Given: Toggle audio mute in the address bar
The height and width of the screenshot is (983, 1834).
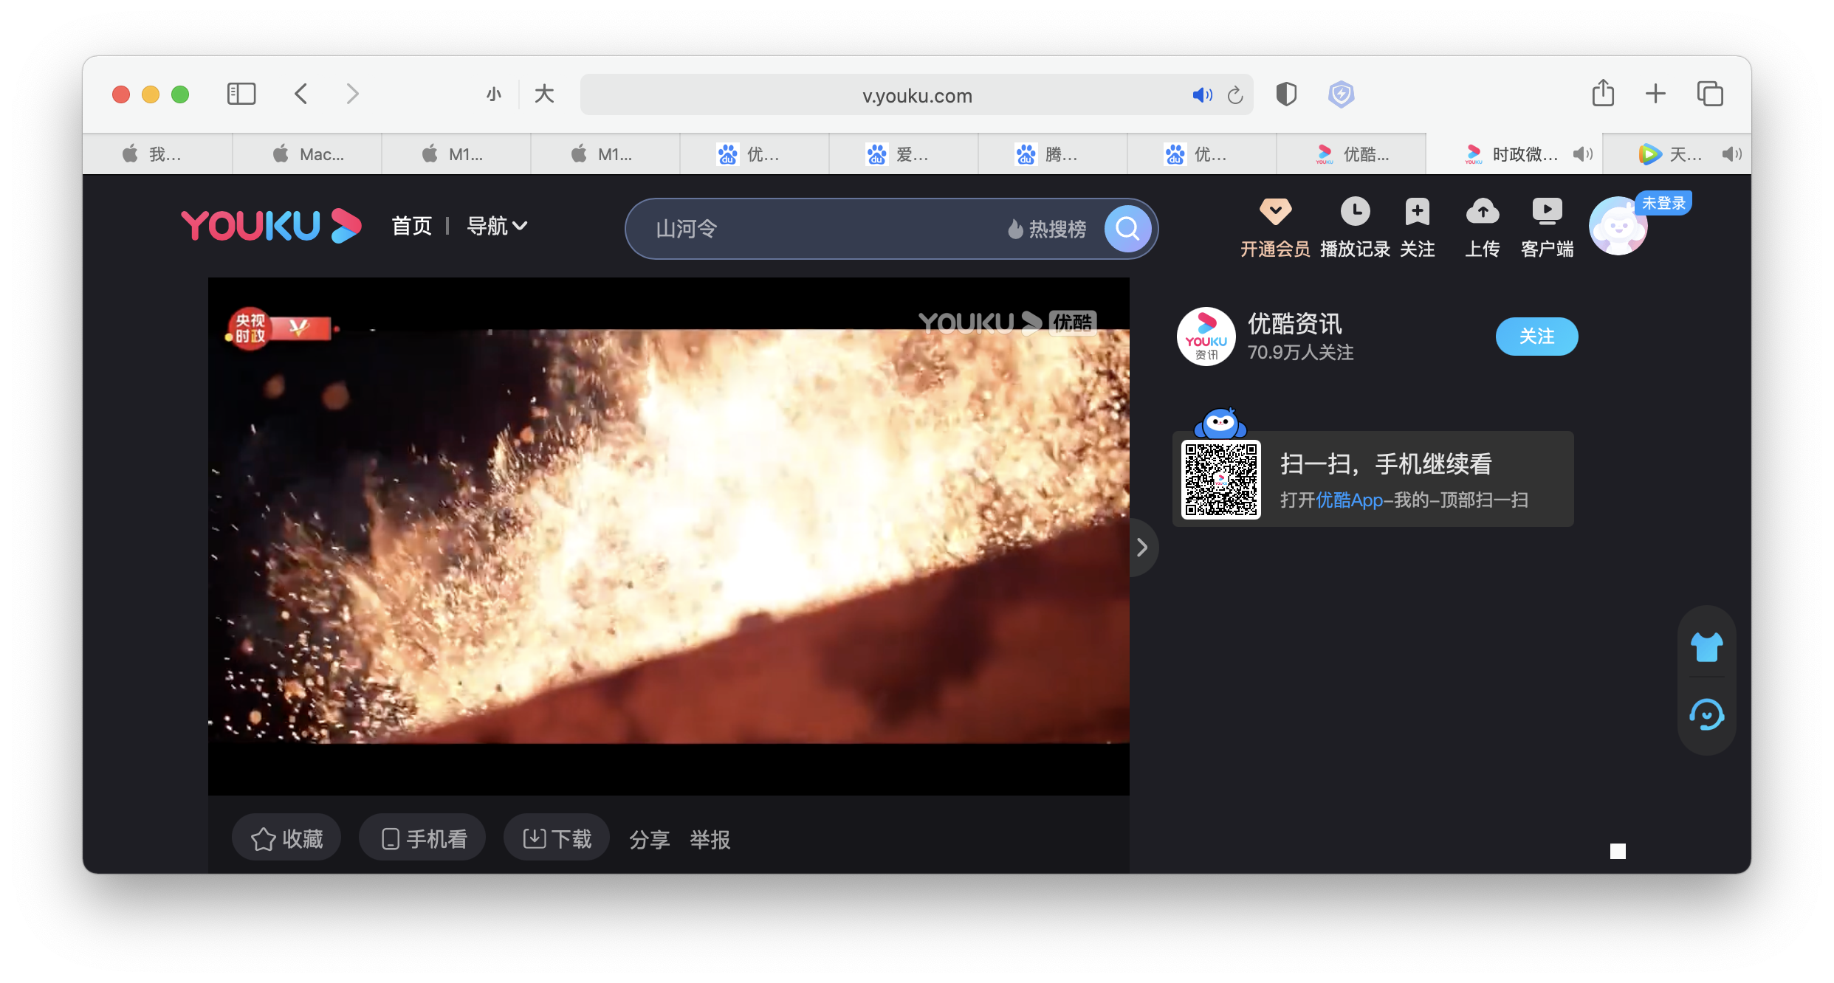Looking at the screenshot, I should [x=1202, y=95].
